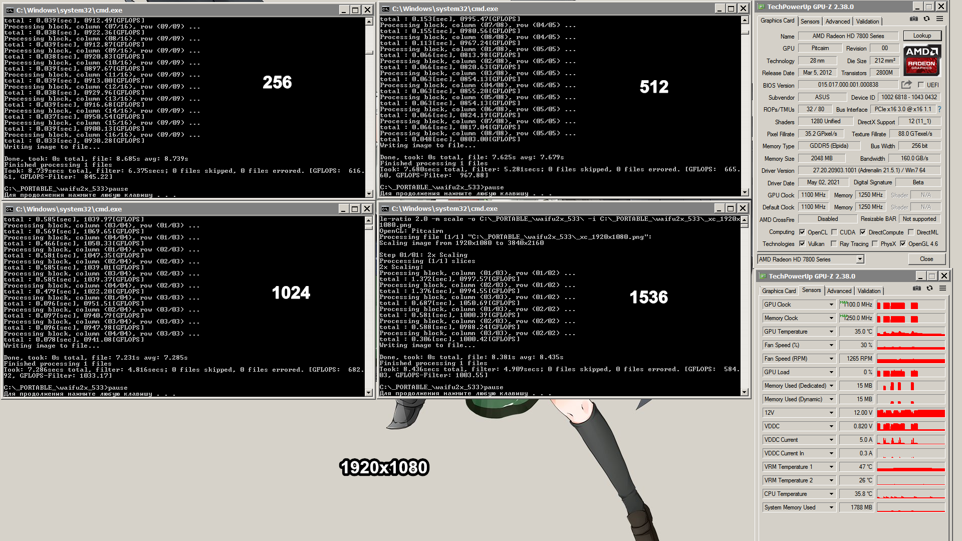Viewport: 962px width, 541px height.
Task: Click the Lookup button
Action: [x=922, y=36]
